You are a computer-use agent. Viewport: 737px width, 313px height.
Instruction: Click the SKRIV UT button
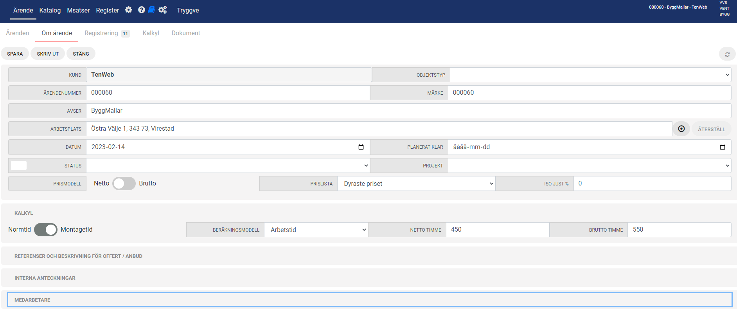[48, 54]
